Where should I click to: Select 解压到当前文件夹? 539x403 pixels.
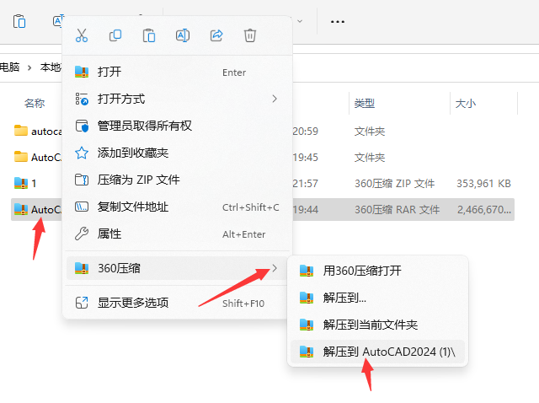(377, 325)
